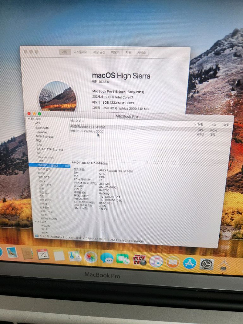Switch to the 디스플레이 tab
This screenshot has height=324, width=243.
click(x=80, y=52)
